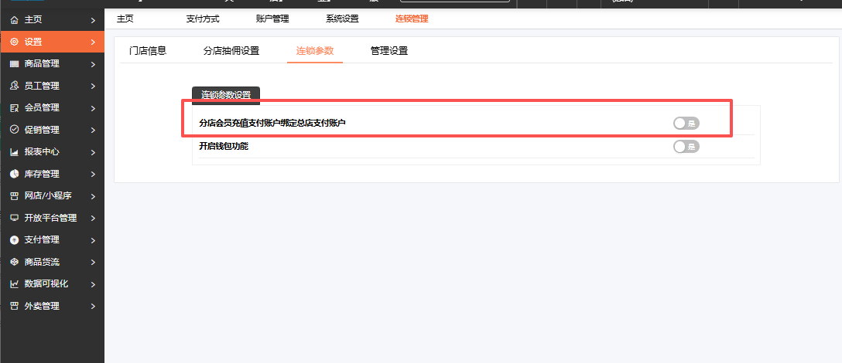
Task: Click the 报表中心 chart icon
Action: pos(14,152)
